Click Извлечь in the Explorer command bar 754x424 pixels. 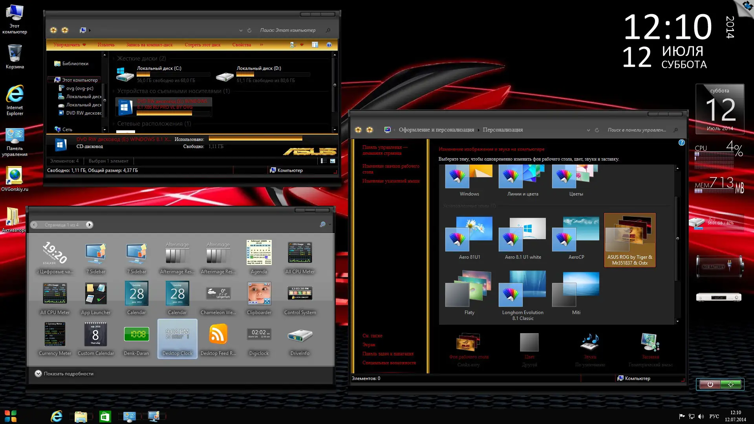click(x=106, y=45)
